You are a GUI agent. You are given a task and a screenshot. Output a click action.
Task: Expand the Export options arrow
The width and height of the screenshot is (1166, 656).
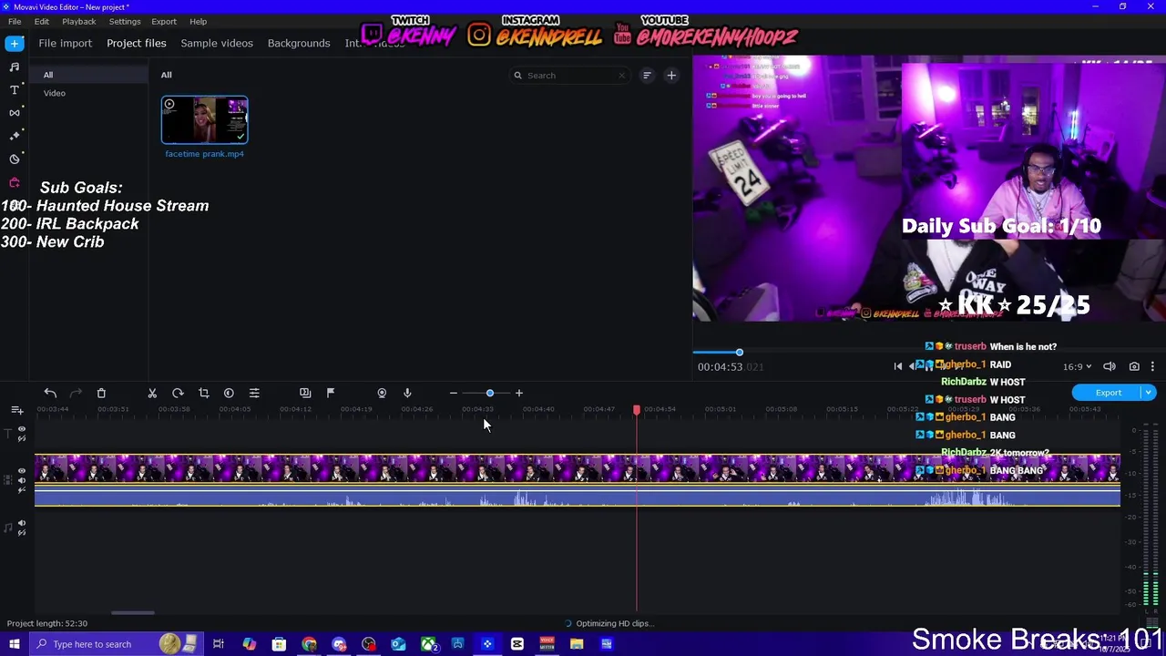click(1148, 393)
